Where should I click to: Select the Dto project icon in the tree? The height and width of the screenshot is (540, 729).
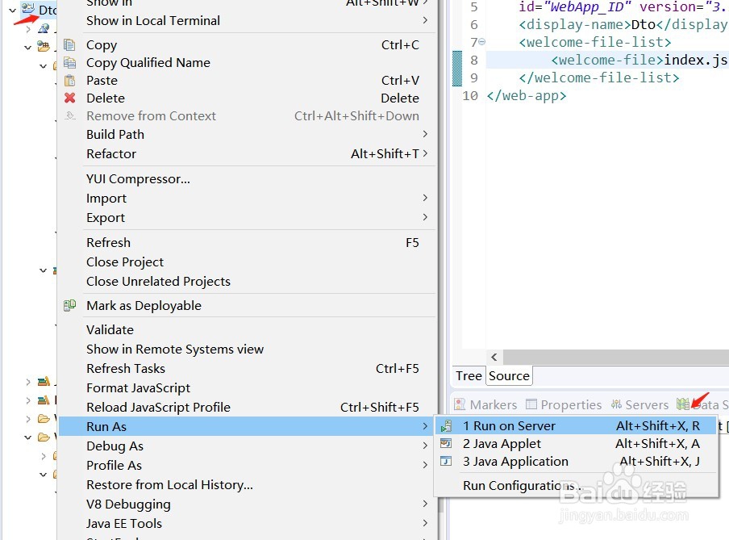28,9
